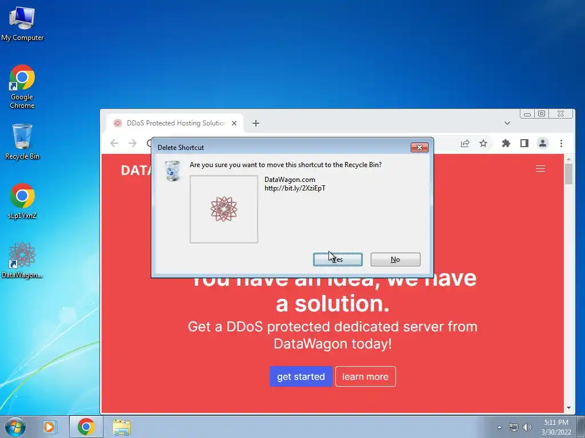Viewport: 585px width, 438px height.
Task: Click the page scrollbar down arrow
Action: click(x=568, y=408)
